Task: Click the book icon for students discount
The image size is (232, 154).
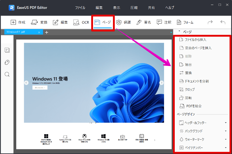Action: (x=142, y=136)
